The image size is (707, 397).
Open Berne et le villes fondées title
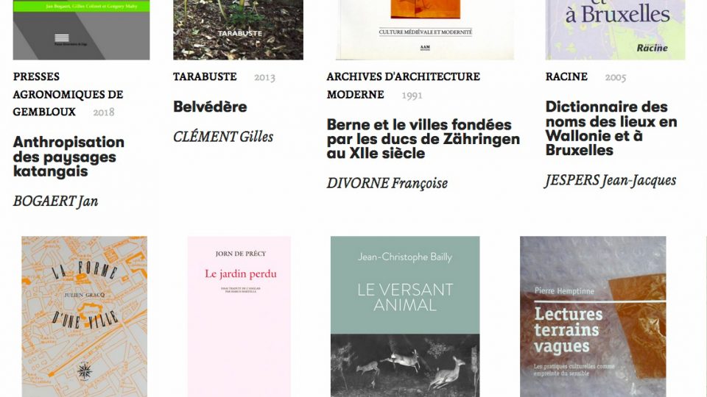(x=423, y=139)
